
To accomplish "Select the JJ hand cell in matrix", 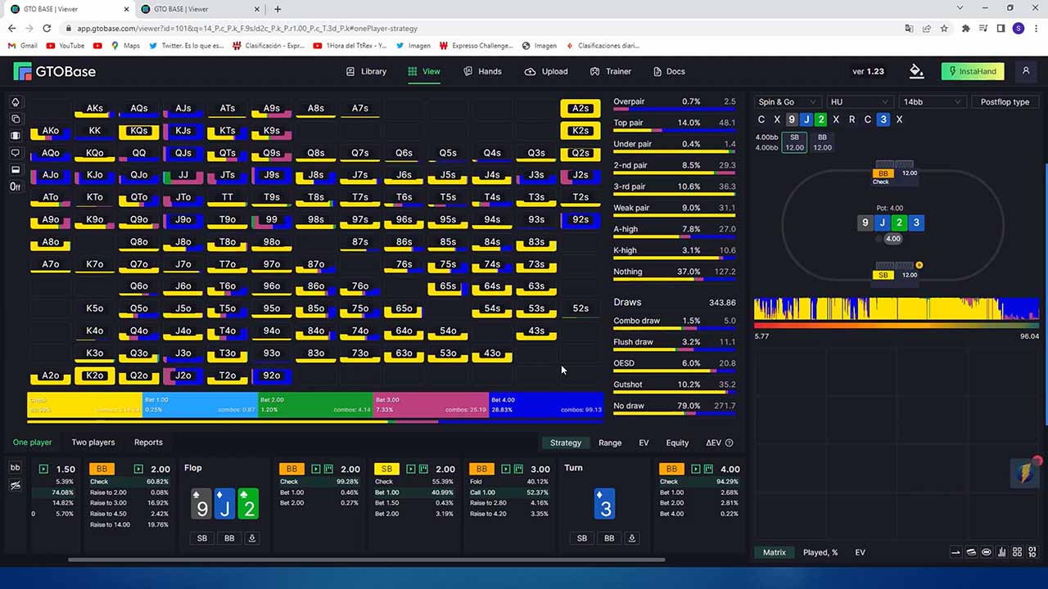I will click(x=183, y=175).
